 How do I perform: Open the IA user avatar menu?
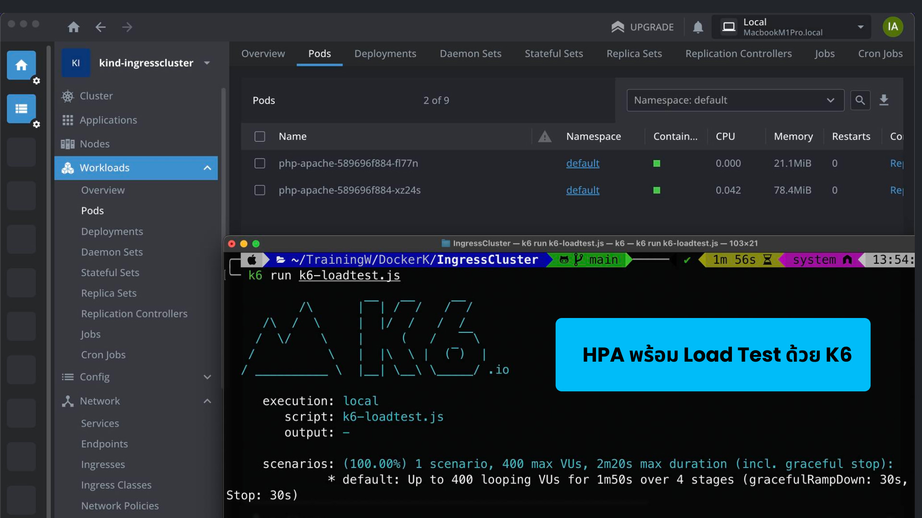[893, 26]
